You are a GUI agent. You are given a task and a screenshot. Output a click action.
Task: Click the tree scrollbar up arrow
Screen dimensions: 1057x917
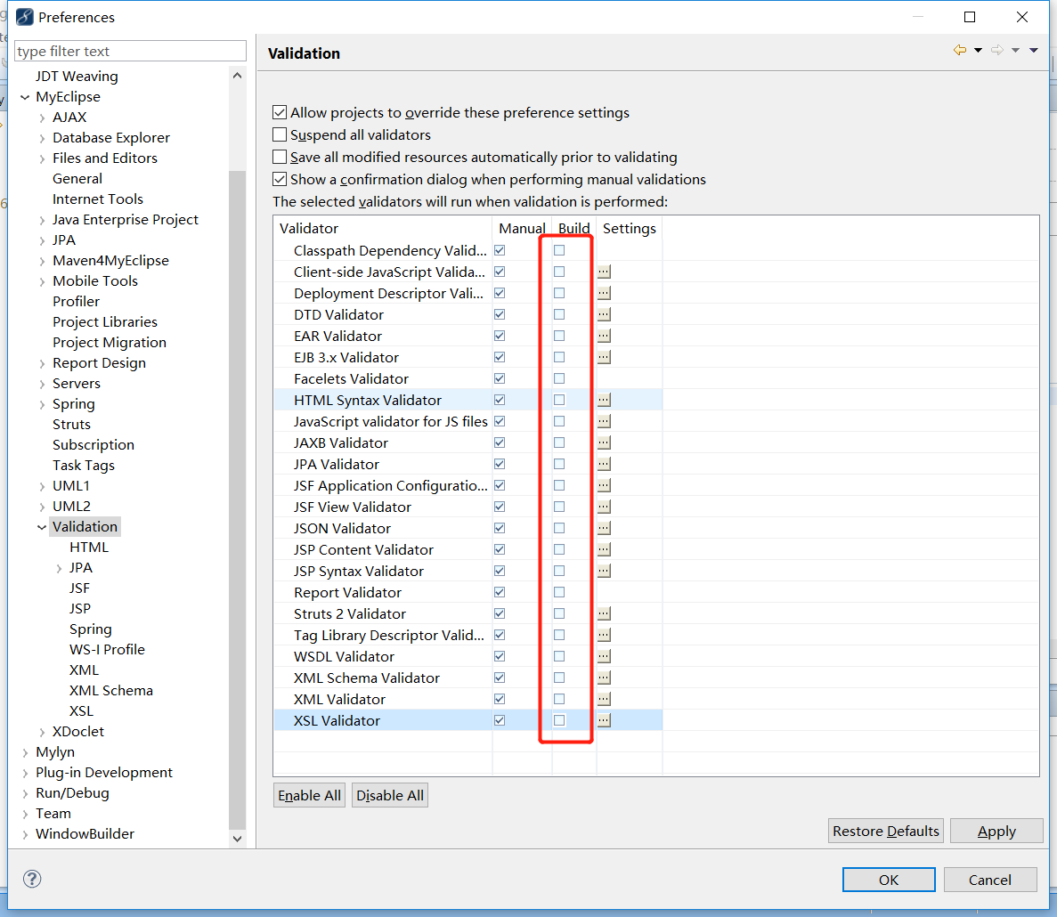click(237, 76)
